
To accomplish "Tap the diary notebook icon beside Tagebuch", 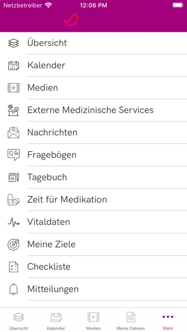I will coord(13,177).
